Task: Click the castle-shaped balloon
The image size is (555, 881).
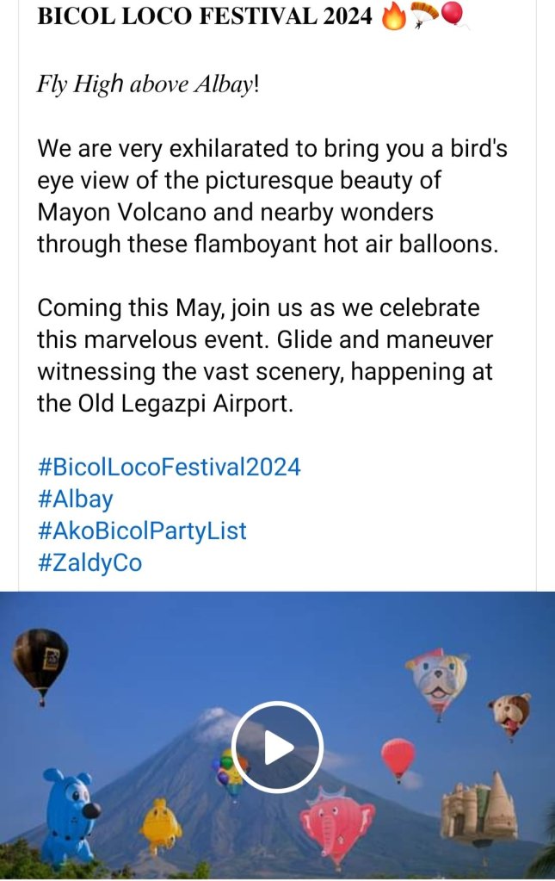Action: 478,810
